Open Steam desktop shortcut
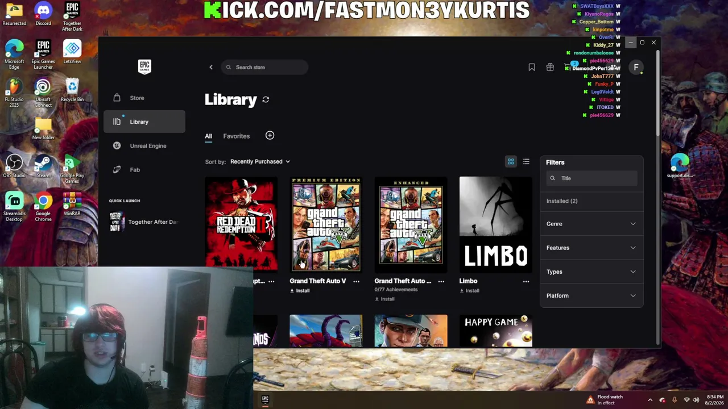Screen dimensions: 728x409 pos(43,166)
